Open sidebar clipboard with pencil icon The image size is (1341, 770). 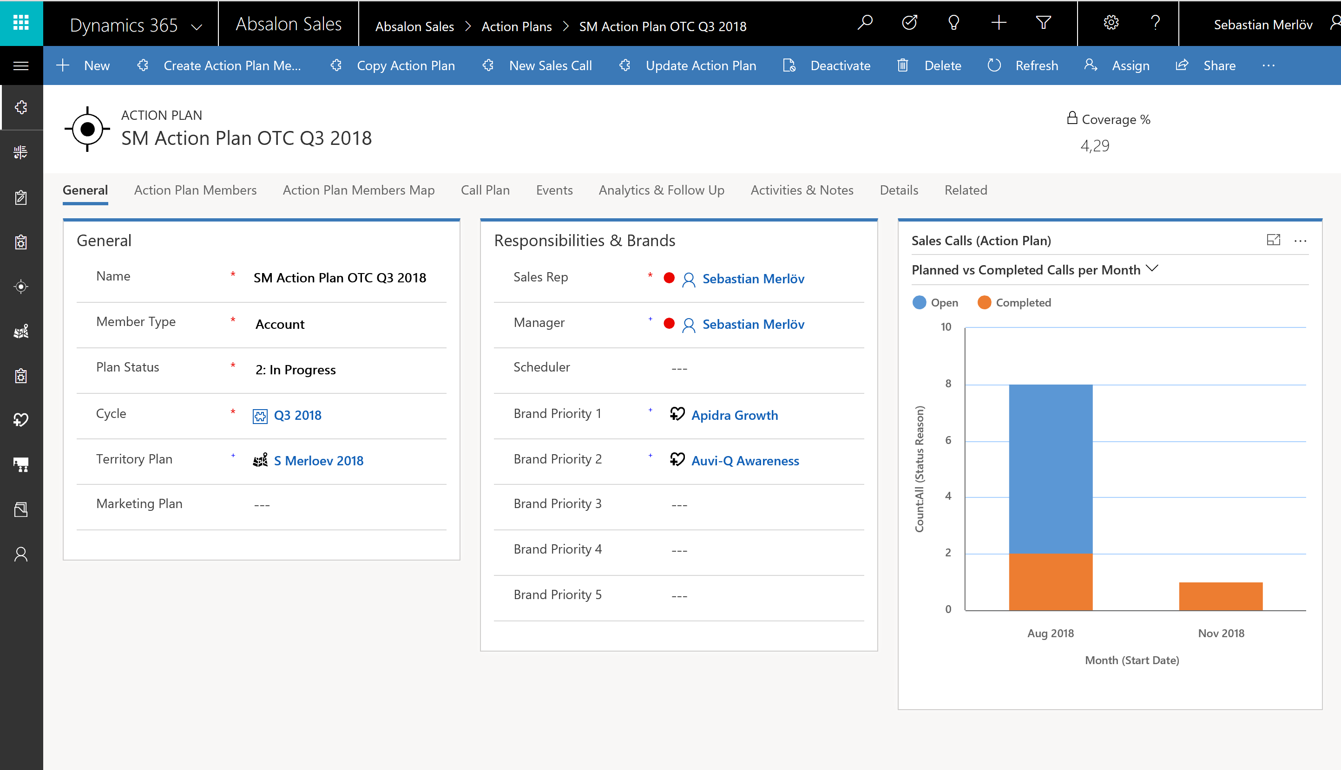click(x=21, y=198)
